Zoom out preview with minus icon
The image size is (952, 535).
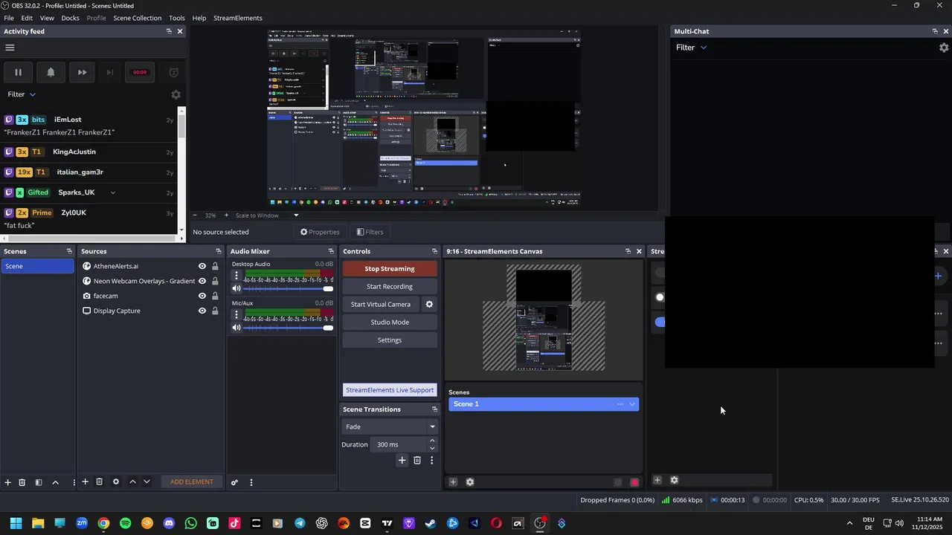coord(195,215)
